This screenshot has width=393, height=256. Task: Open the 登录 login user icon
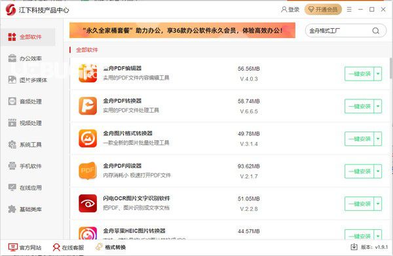pyautogui.click(x=284, y=10)
